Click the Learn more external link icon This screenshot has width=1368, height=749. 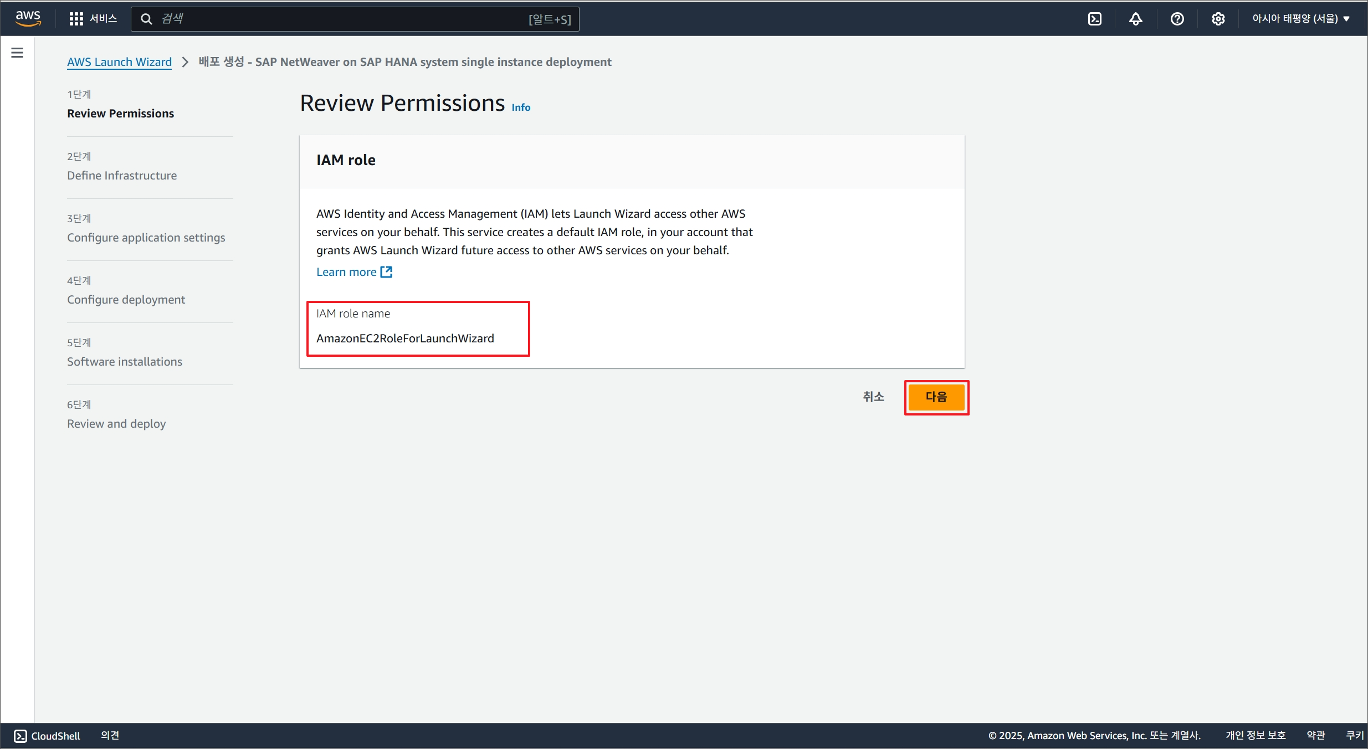coord(386,272)
